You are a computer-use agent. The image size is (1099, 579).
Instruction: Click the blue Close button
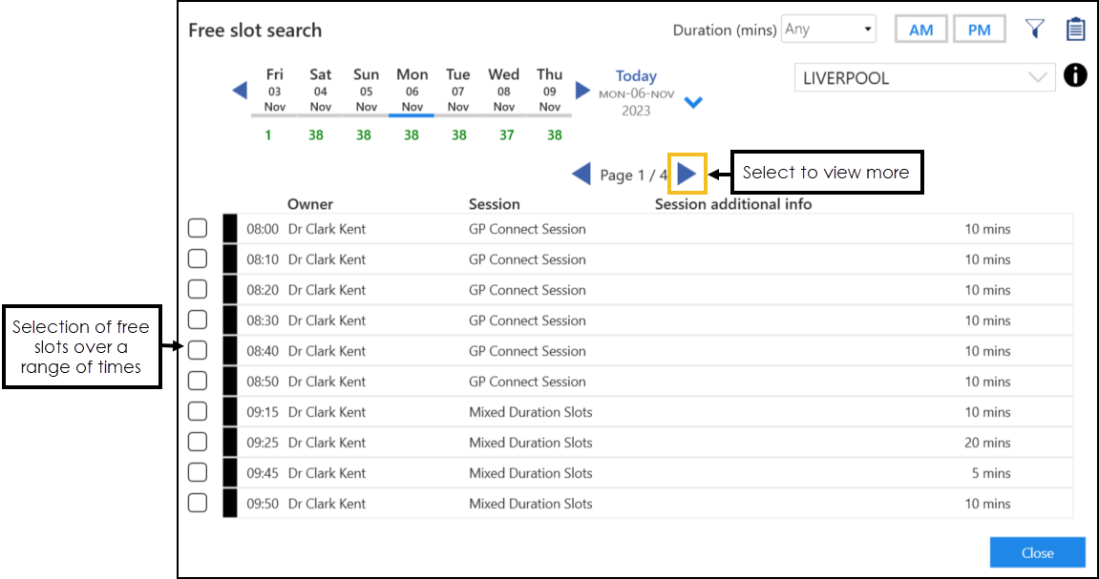point(1037,552)
